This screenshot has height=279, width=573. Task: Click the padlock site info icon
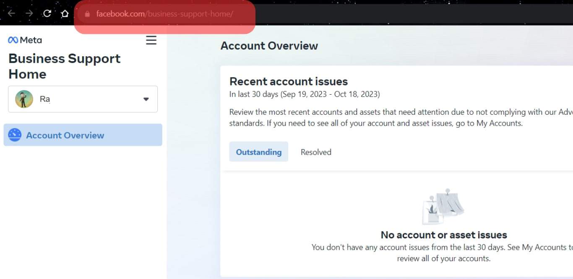[87, 14]
